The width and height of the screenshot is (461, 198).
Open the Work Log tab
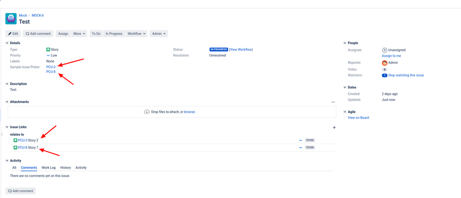pyautogui.click(x=49, y=168)
